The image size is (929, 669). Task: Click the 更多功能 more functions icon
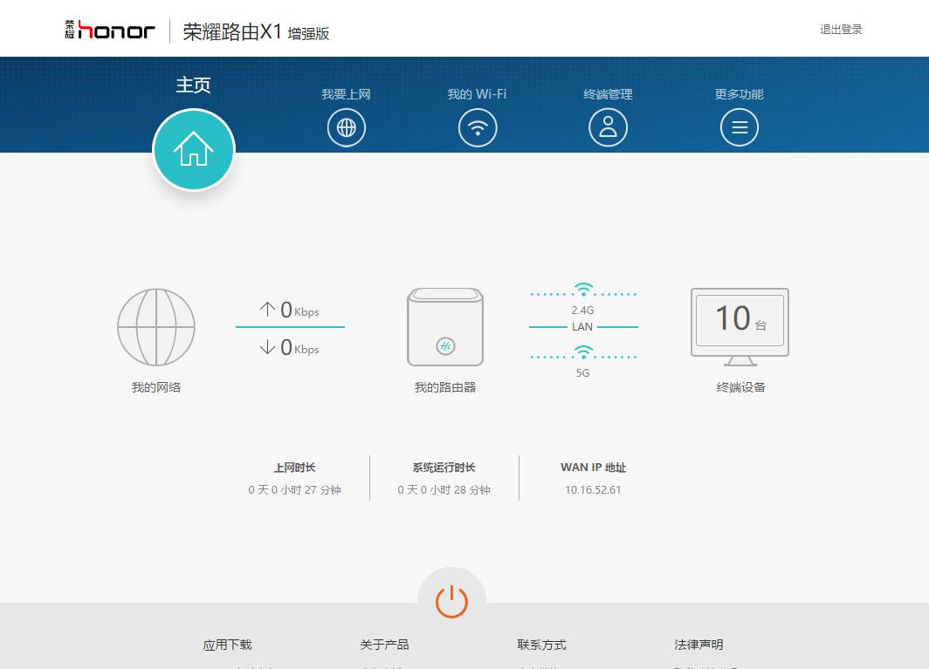740,126
